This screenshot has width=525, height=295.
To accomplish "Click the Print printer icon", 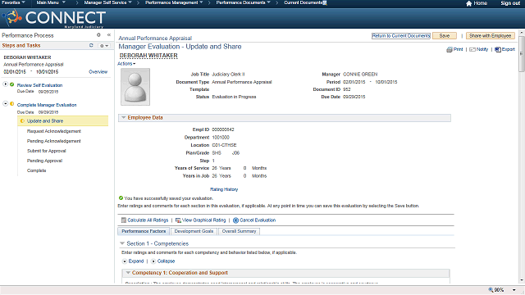I will [450, 49].
